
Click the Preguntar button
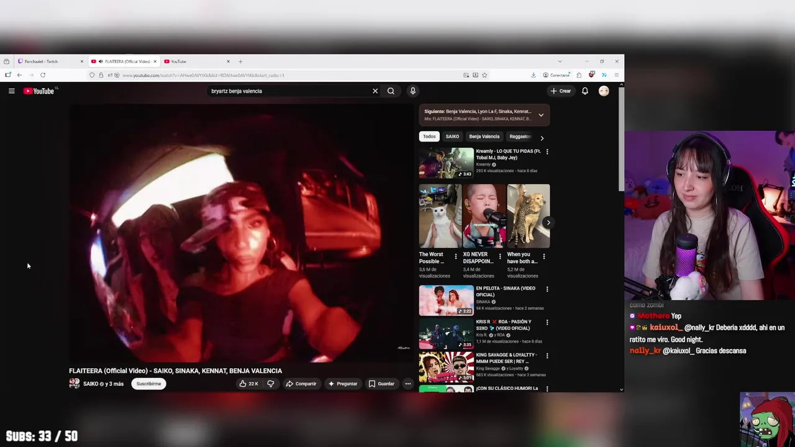[343, 384]
